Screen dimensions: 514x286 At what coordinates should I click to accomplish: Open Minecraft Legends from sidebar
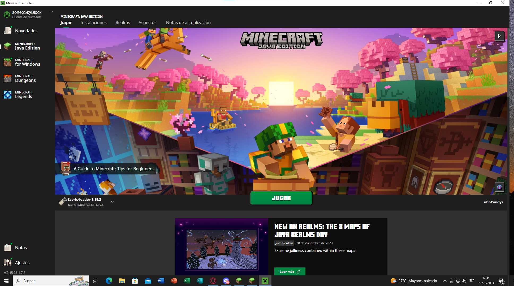(x=24, y=95)
